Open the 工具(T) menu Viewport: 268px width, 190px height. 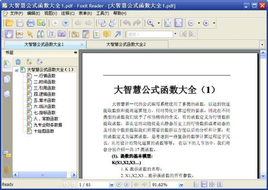pos(103,13)
